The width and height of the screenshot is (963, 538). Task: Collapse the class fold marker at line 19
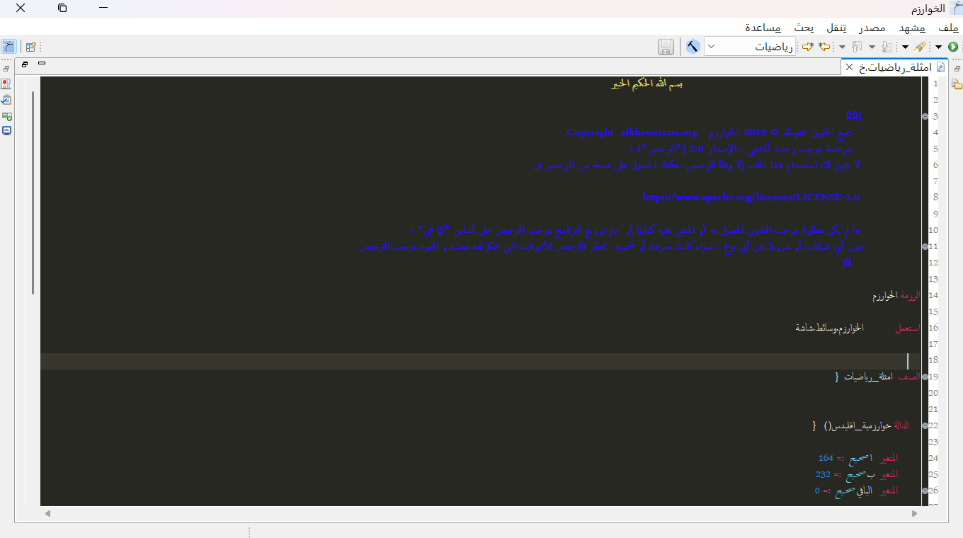click(925, 377)
